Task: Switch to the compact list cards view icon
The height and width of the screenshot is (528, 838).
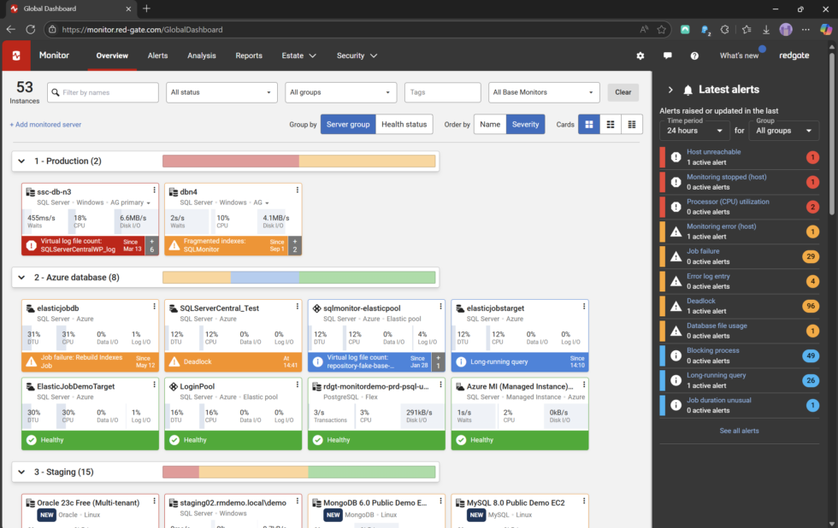Action: [x=632, y=124]
